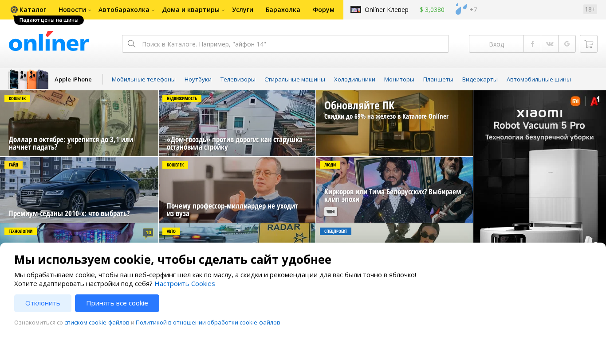The image size is (606, 340).
Task: Open the «Дом-гвоздь» article
Action: coord(237,124)
